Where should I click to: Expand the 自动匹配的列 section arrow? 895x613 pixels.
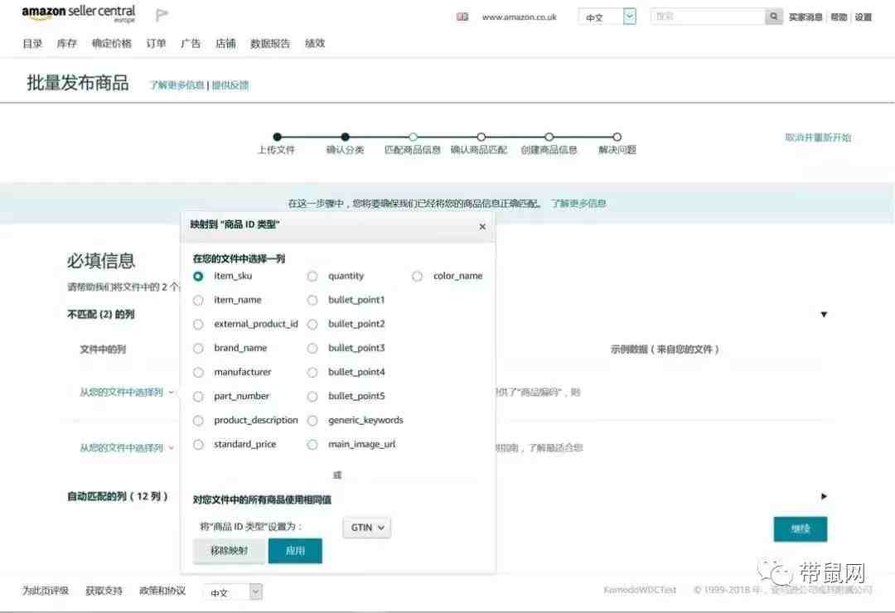(x=824, y=496)
